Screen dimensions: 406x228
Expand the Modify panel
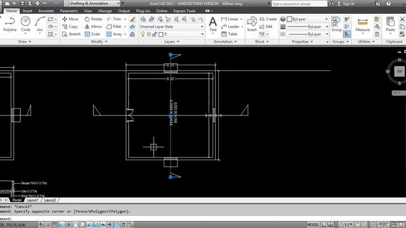point(99,42)
